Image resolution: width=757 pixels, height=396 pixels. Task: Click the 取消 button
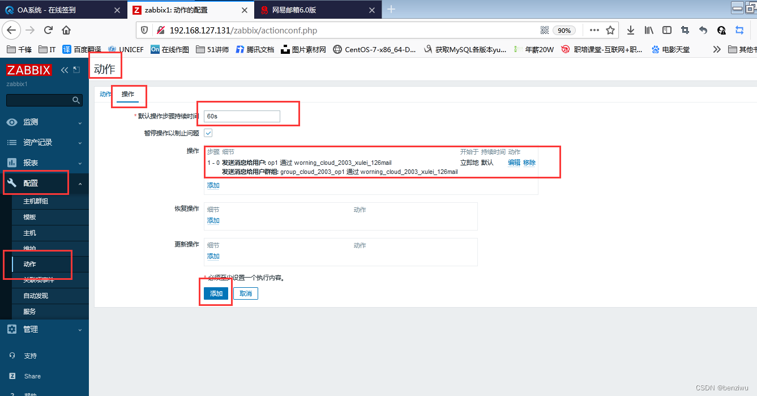tap(246, 293)
